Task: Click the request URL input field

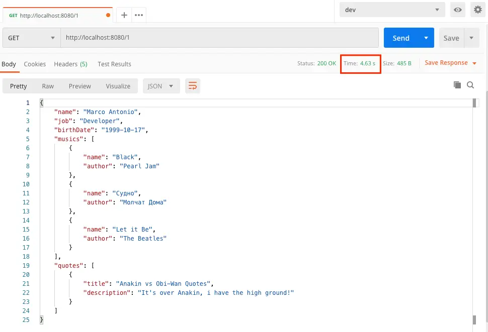Action: coord(219,38)
